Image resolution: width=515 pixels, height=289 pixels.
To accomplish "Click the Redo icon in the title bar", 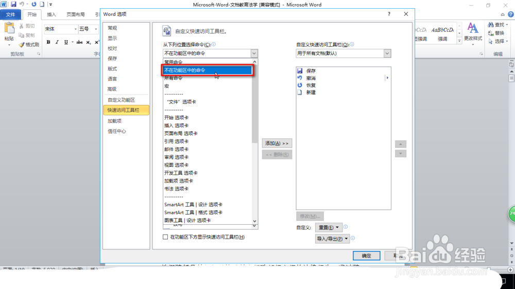I will [34, 4].
